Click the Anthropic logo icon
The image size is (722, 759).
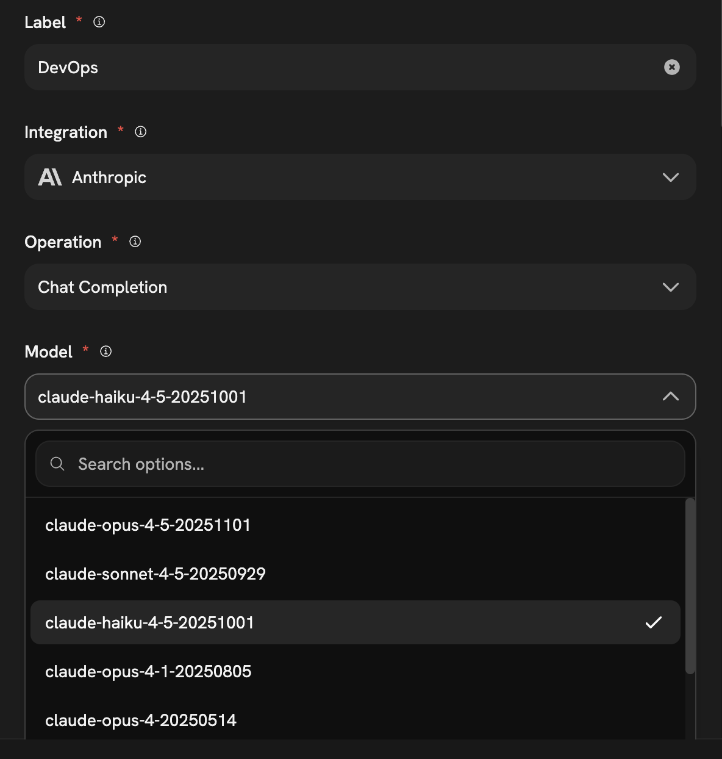click(50, 178)
